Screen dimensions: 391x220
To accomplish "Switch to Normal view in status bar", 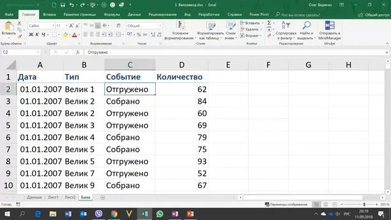I will tap(316, 204).
